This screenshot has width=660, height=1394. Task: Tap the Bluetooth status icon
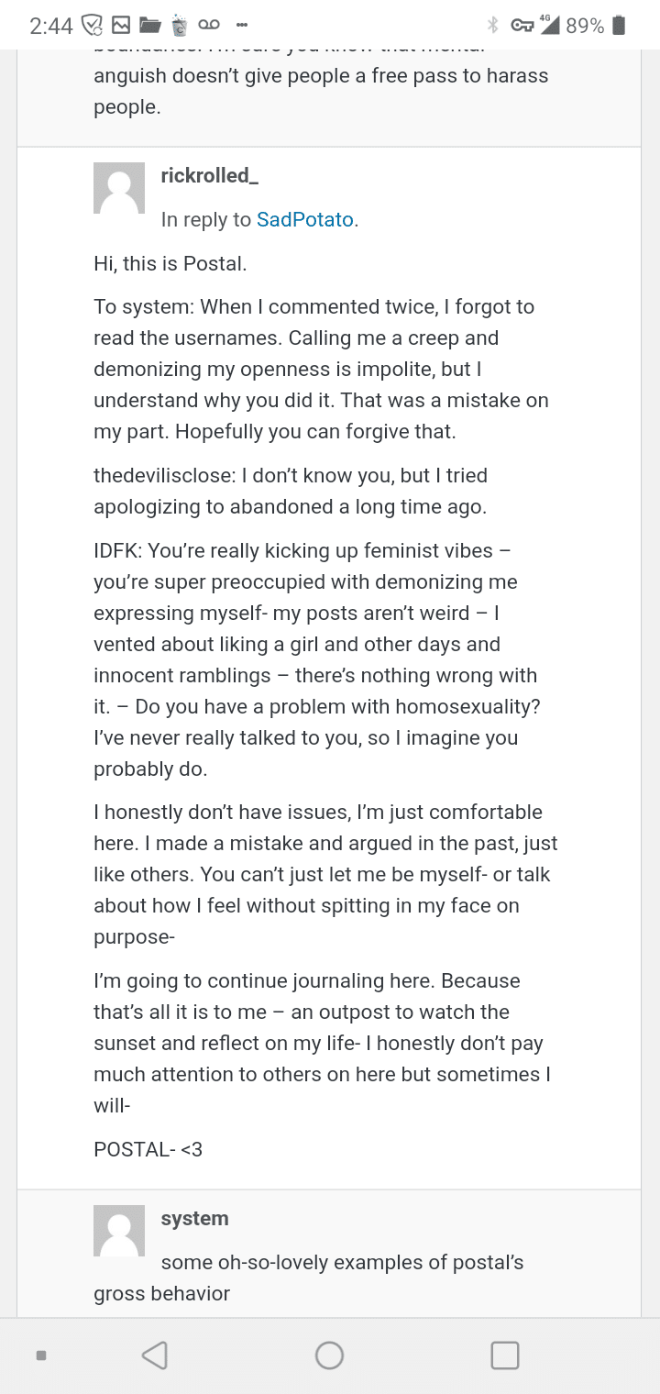click(492, 25)
